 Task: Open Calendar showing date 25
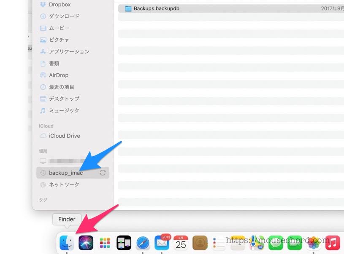[x=181, y=243]
